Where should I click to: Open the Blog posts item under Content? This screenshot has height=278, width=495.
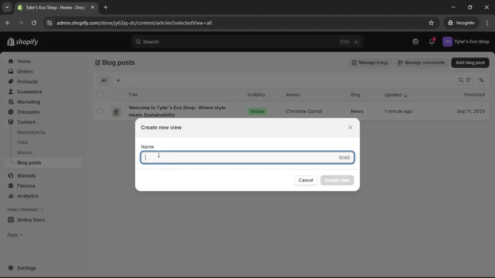pyautogui.click(x=29, y=163)
